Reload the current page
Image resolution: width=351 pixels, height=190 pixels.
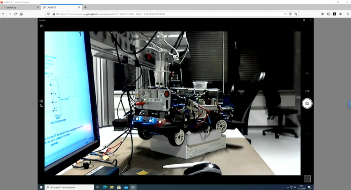(x=15, y=14)
